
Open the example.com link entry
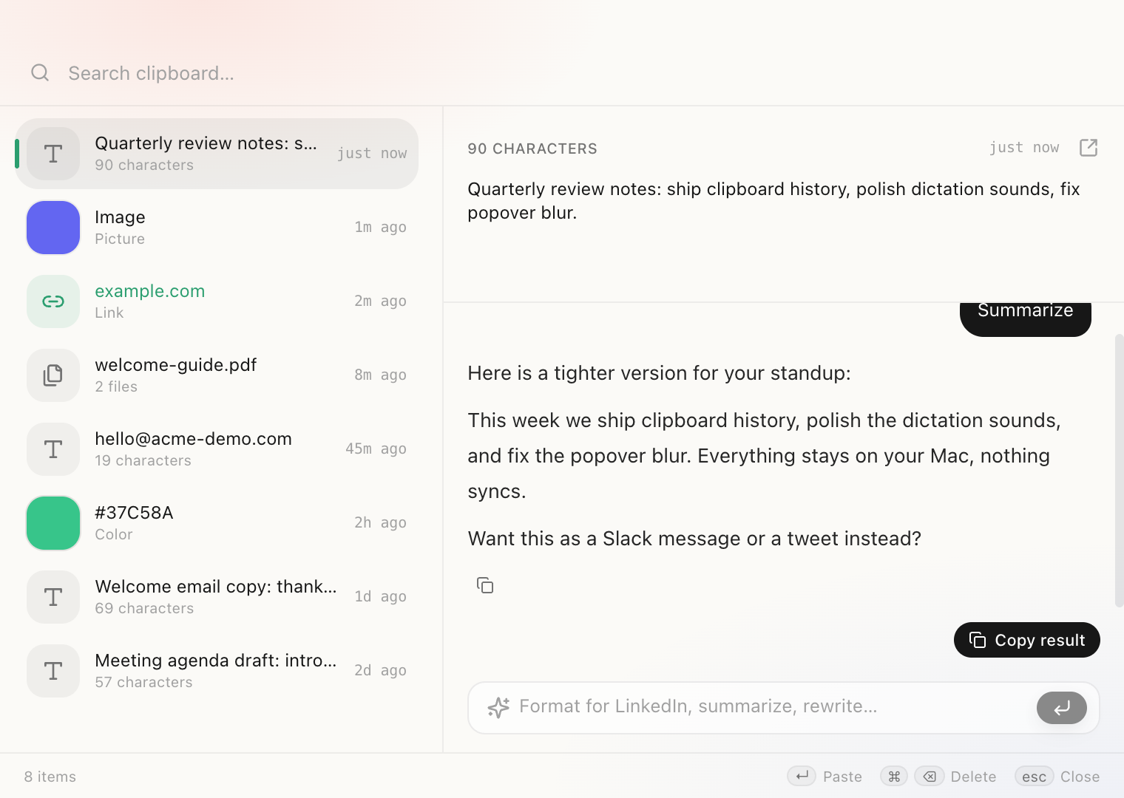click(217, 301)
